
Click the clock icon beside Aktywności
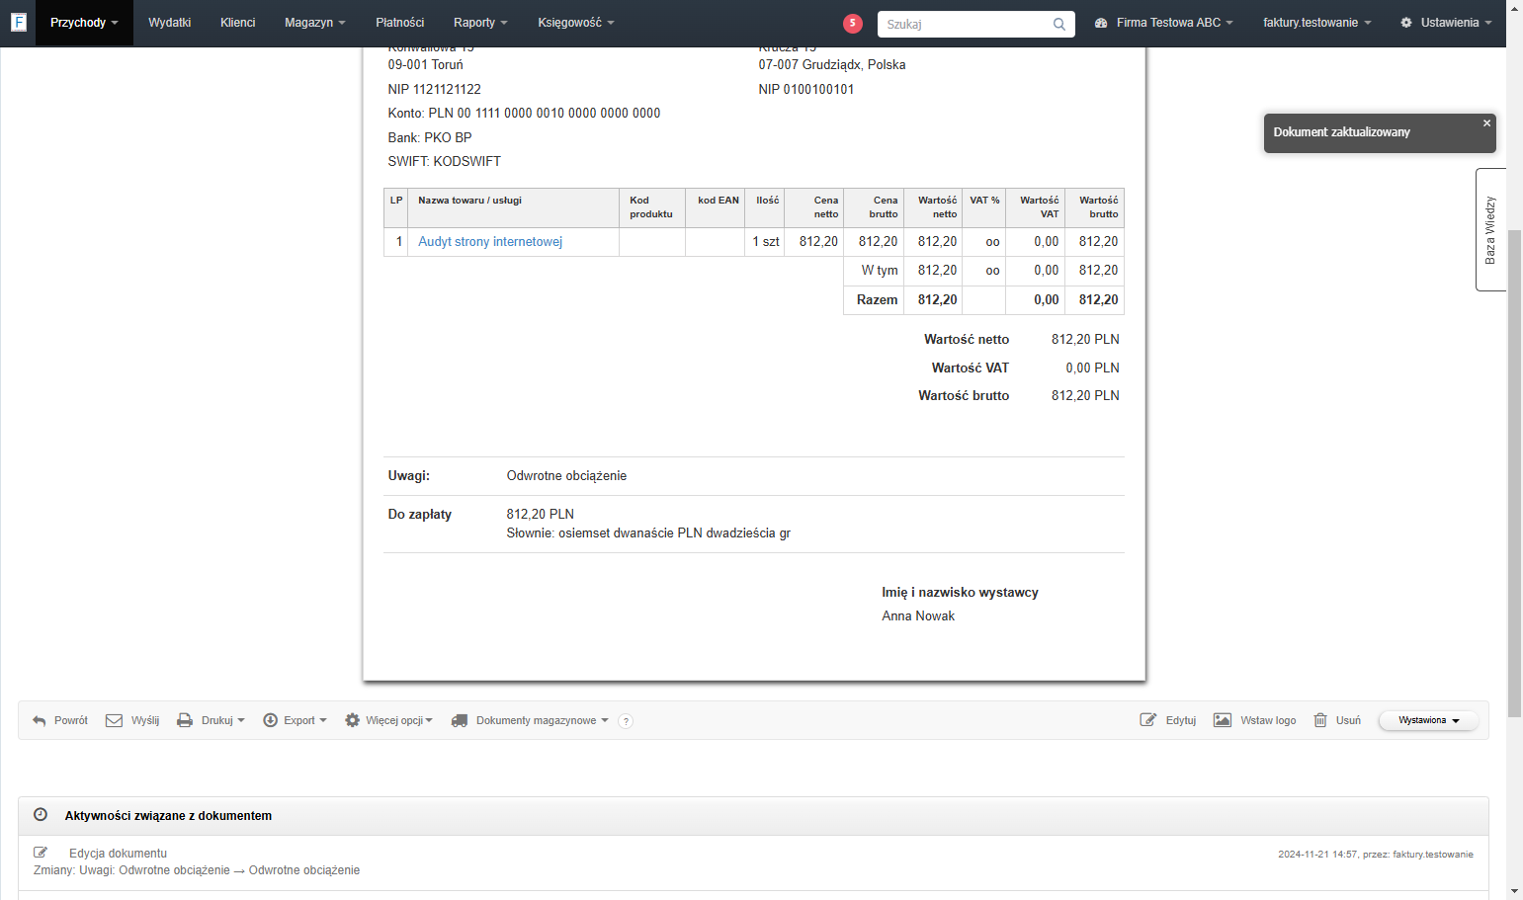point(41,815)
